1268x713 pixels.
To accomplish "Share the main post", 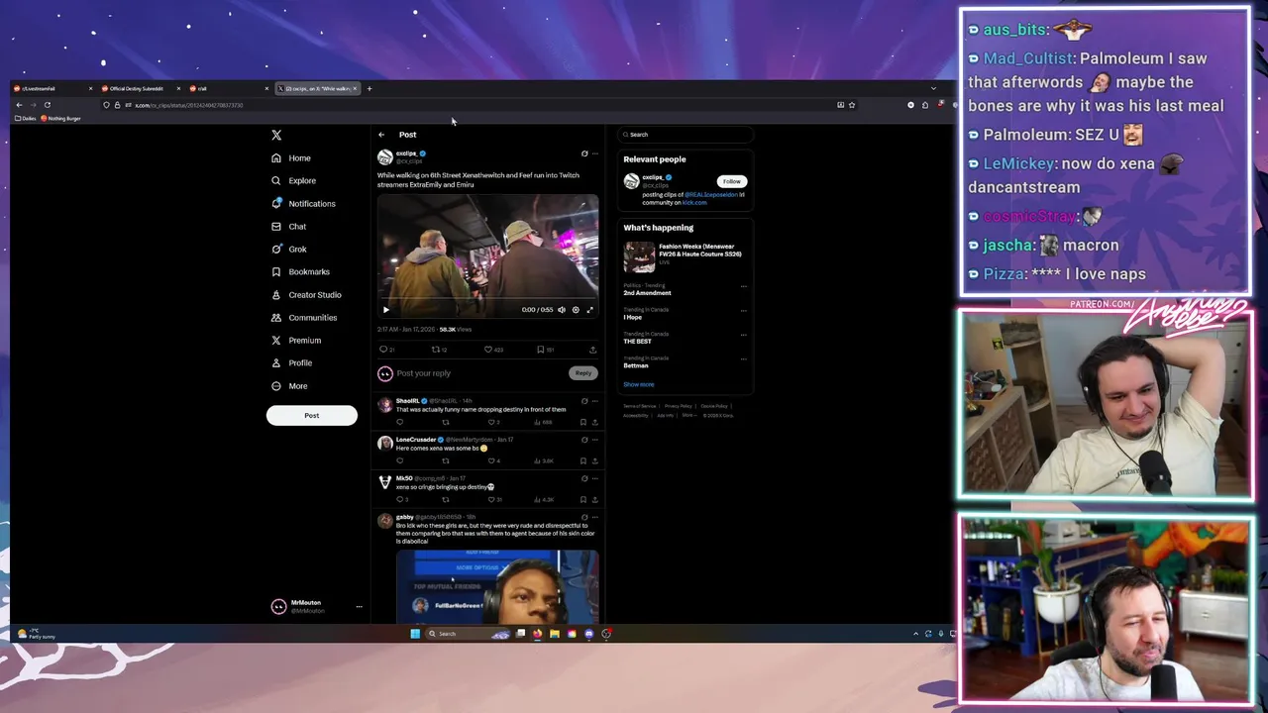I will click(592, 350).
